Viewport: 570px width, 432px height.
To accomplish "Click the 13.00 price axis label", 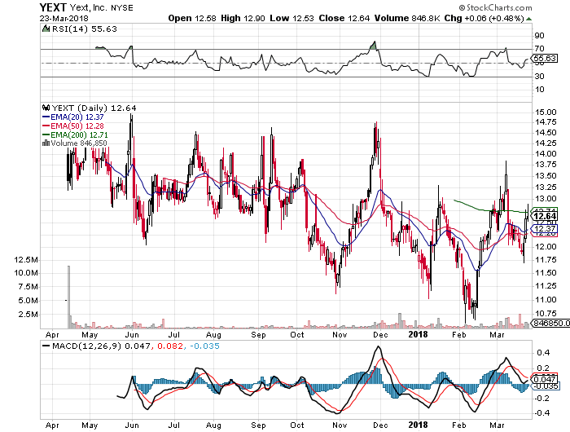I will pos(546,199).
